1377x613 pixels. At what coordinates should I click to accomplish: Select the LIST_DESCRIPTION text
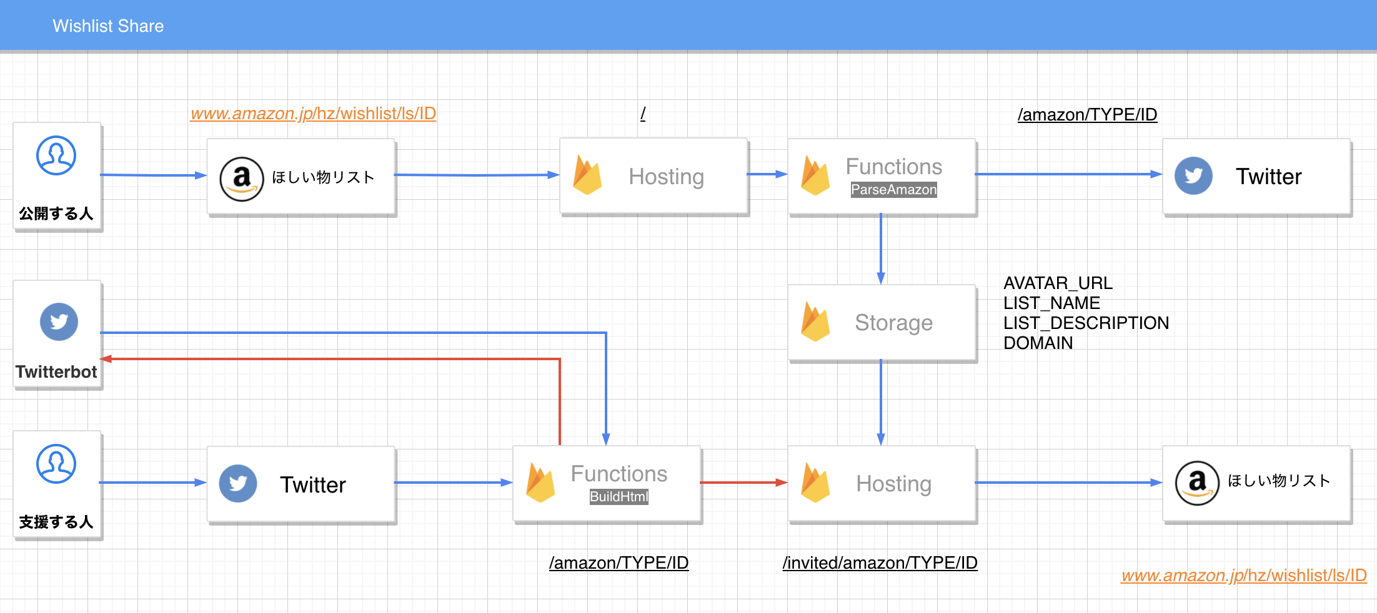(x=1086, y=323)
